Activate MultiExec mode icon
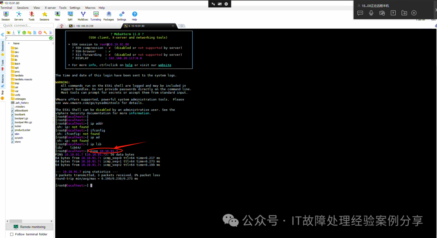Image resolution: width=437 pixels, height=238 pixels. 83,16
